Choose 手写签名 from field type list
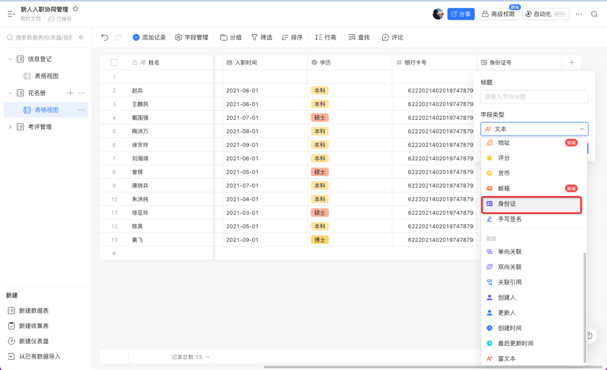The height and width of the screenshot is (370, 607). point(509,219)
